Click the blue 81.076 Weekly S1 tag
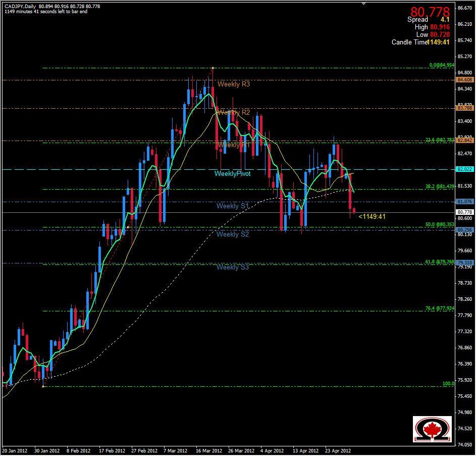 tap(464, 201)
